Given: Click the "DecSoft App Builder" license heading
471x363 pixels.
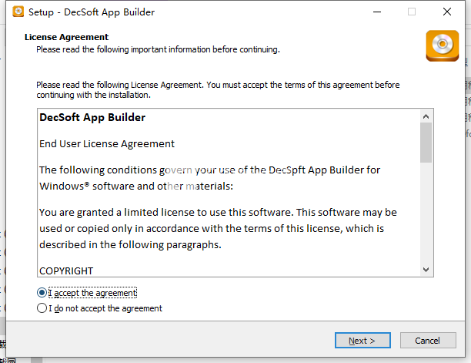Looking at the screenshot, I should click(92, 117).
